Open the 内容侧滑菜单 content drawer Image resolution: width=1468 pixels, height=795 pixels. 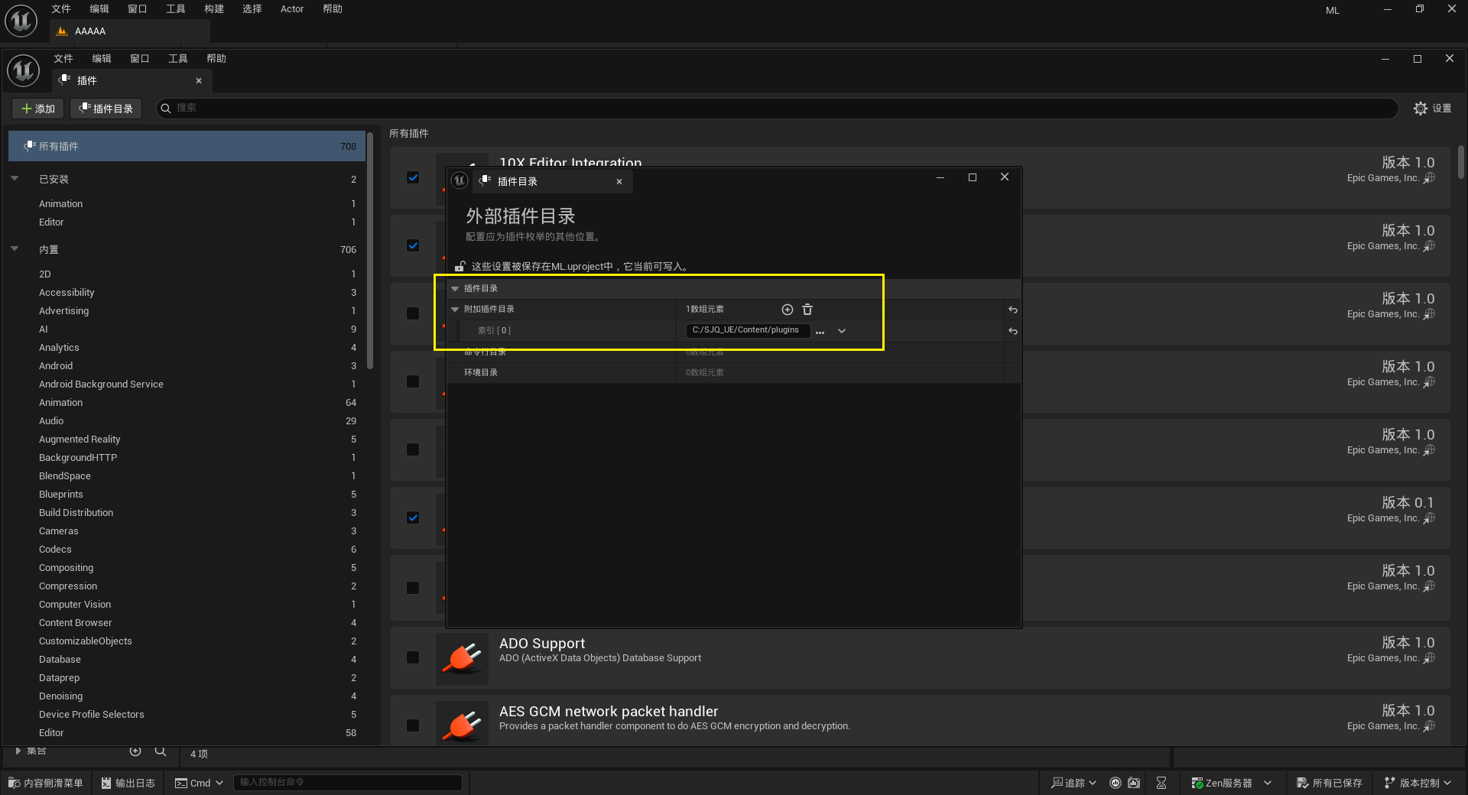click(46, 783)
